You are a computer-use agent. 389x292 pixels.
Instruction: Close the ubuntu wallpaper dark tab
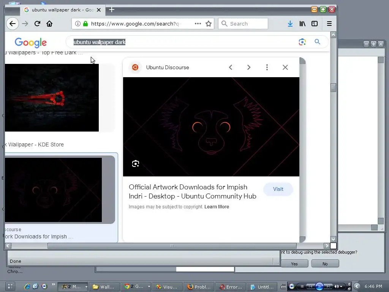tap(99, 10)
